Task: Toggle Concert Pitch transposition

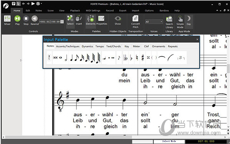Action: pyautogui.click(x=136, y=22)
